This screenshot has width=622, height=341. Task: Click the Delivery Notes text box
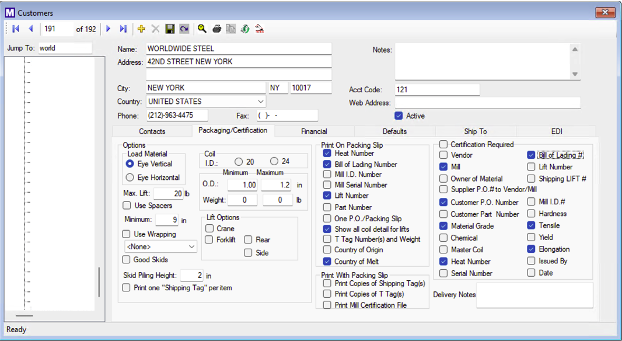pos(534,295)
